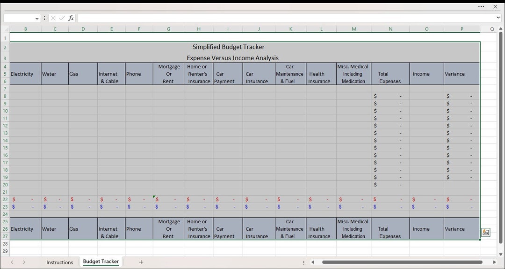
Task: Select the Total Expenses header cell
Action: (390, 74)
